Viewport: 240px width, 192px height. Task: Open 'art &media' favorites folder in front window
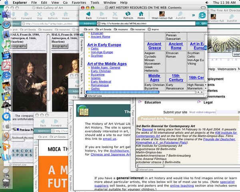coord(103,29)
